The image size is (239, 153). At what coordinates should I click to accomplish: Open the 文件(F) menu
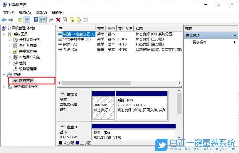9,13
